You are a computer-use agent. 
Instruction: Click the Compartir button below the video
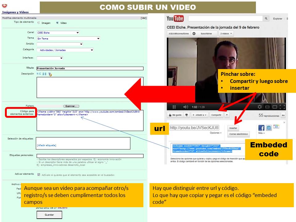coord(216,115)
